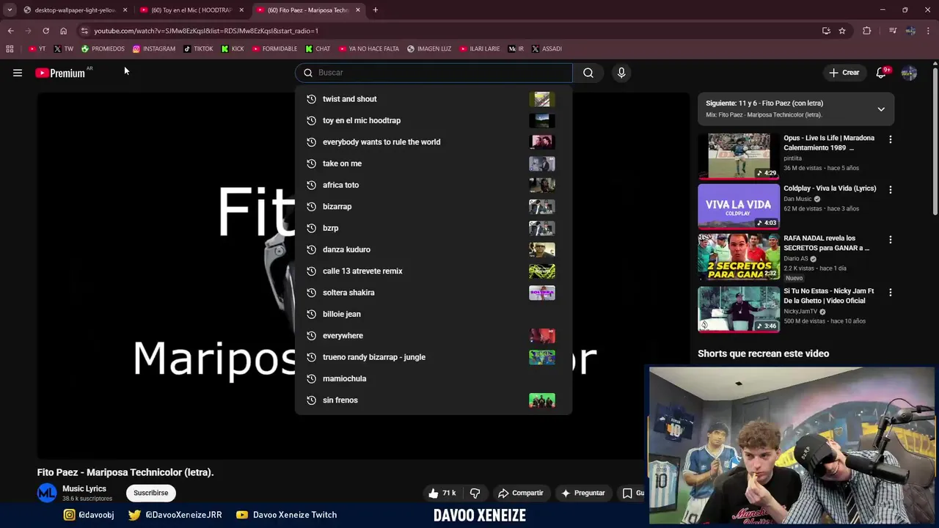Open PROMIEDOS bookmark
The height and width of the screenshot is (528, 939).
click(x=103, y=49)
